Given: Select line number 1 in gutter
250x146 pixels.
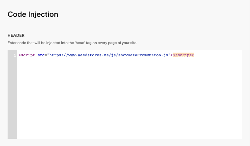Looking at the screenshot, I should click(x=15, y=55).
